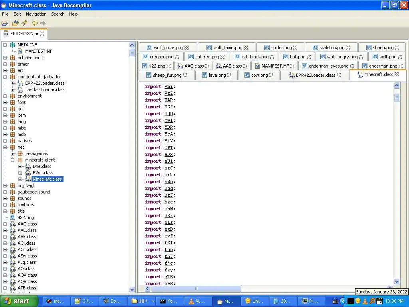Select AQV.class in the tree

pyautogui.click(x=27, y=275)
